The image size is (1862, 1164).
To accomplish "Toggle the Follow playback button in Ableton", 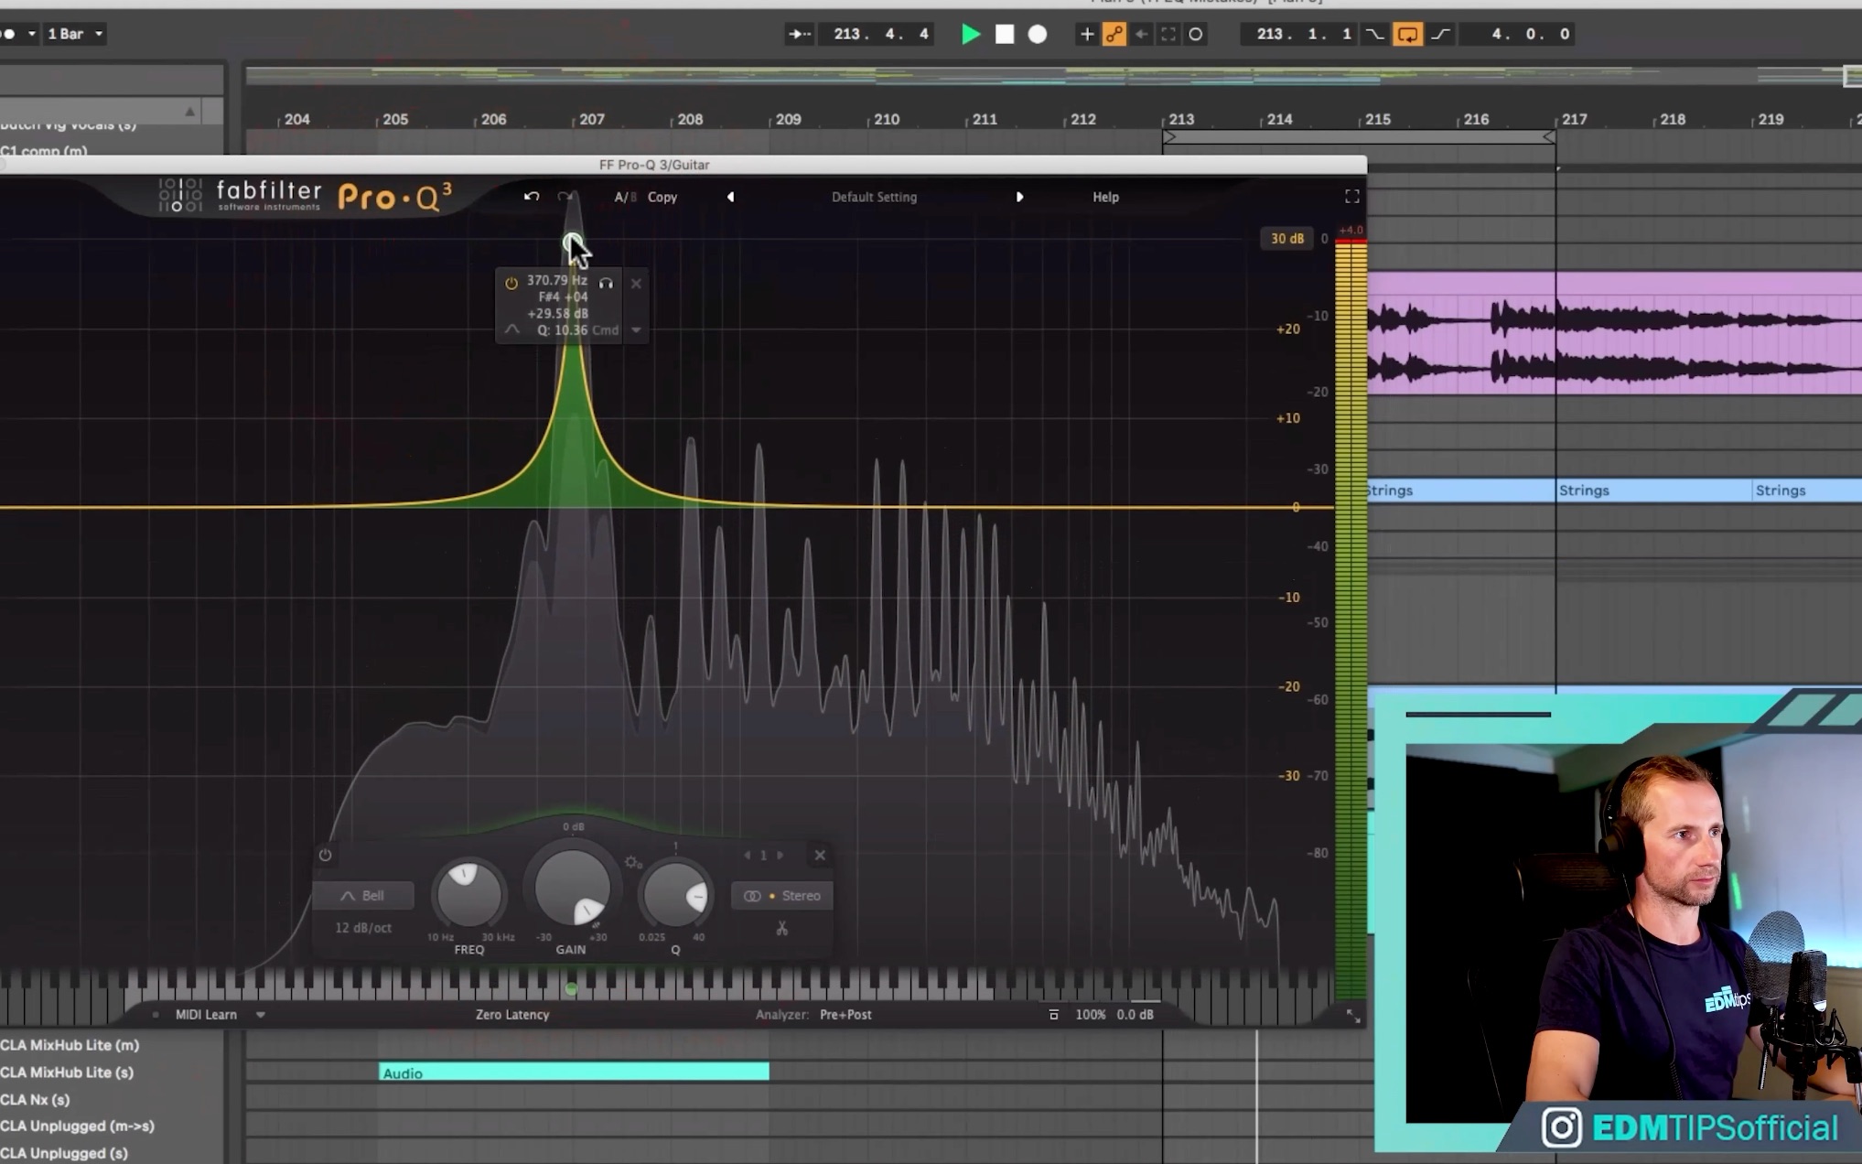I will coord(800,34).
